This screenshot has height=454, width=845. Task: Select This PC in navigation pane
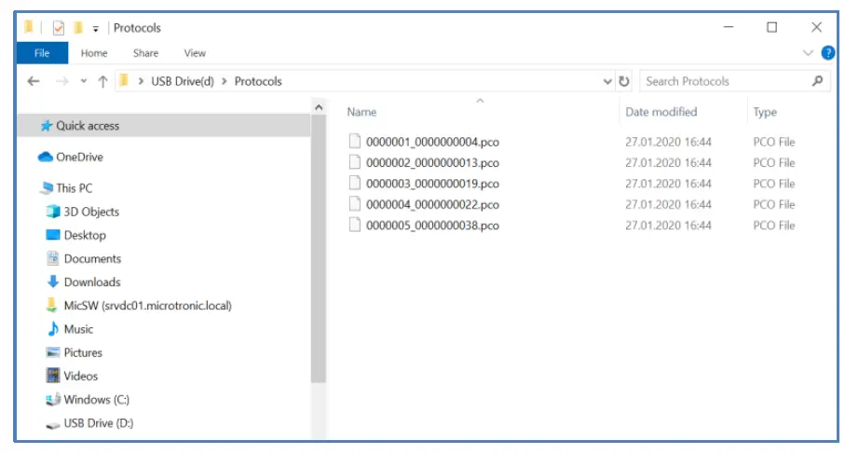[74, 188]
